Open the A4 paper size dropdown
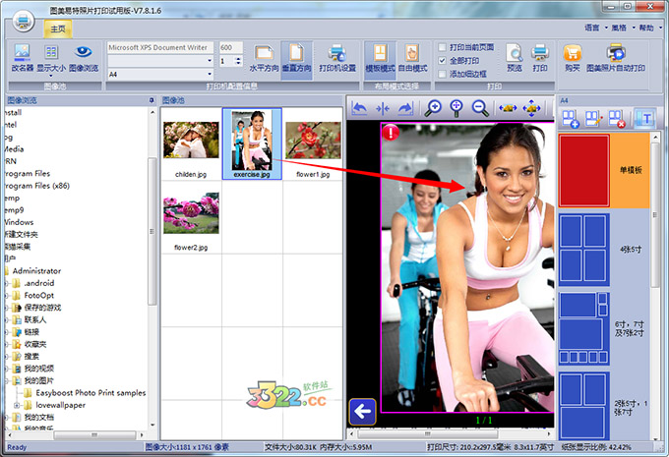Image resolution: width=669 pixels, height=457 pixels. (x=209, y=74)
